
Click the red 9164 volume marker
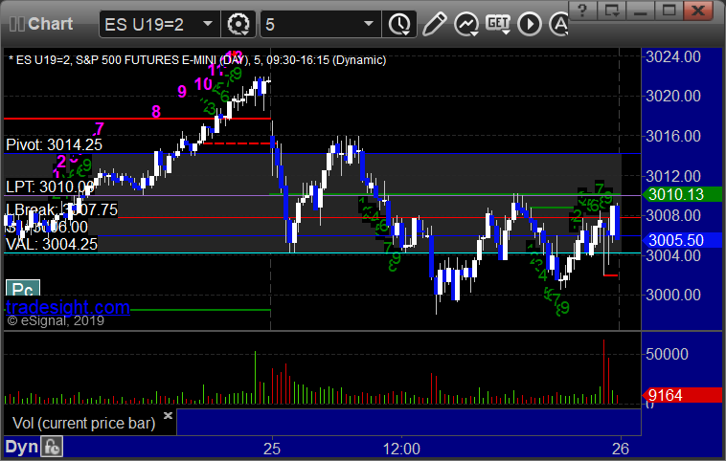point(681,395)
